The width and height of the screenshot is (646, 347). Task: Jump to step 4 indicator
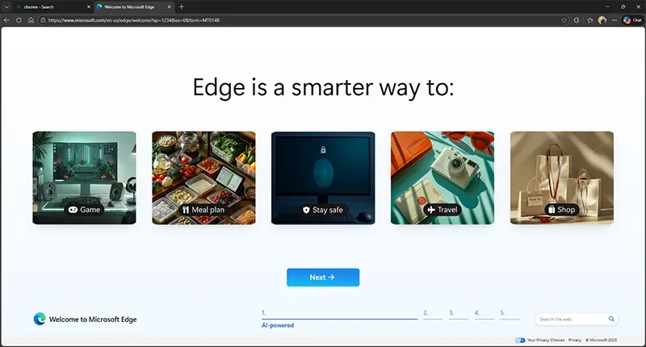pyautogui.click(x=484, y=314)
